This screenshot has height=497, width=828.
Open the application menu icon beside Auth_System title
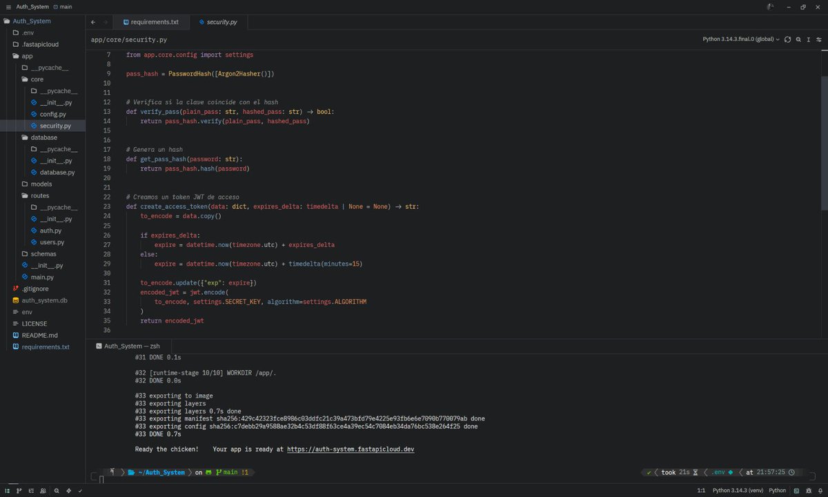pyautogui.click(x=8, y=7)
